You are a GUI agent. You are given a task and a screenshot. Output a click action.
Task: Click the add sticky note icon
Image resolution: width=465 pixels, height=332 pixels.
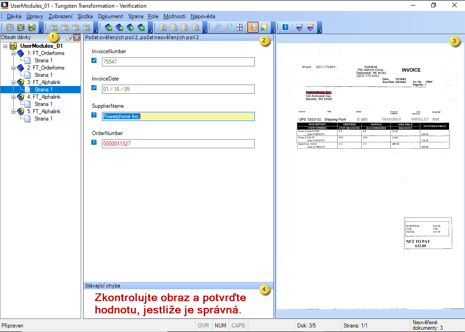(264, 27)
